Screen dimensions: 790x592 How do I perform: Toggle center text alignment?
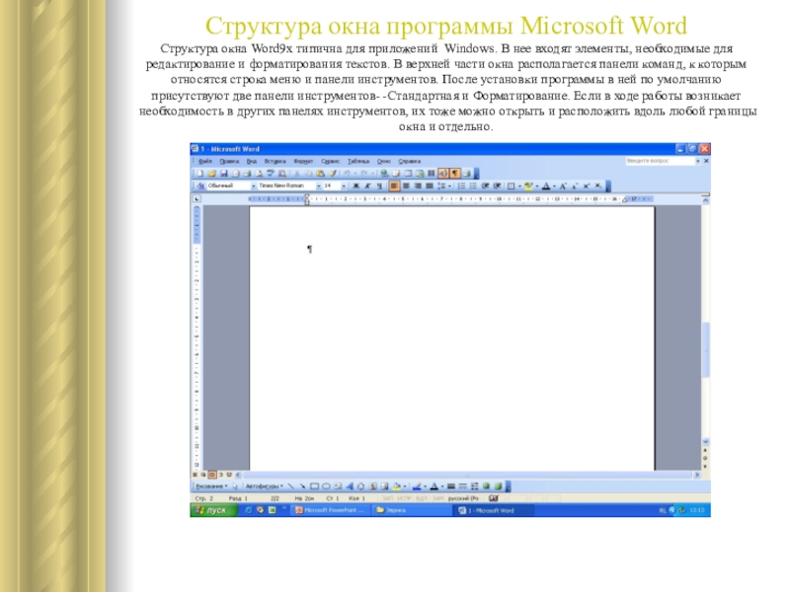(406, 185)
